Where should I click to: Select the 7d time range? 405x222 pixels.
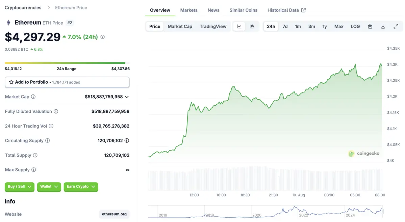click(x=285, y=26)
